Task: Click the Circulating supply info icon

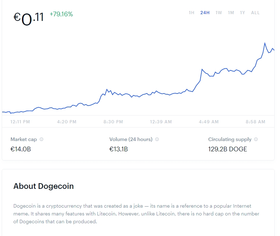Action: [256, 140]
